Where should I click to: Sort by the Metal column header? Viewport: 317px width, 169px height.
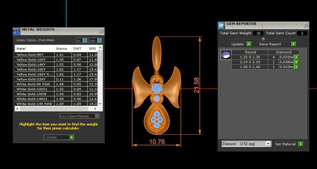tap(34, 49)
